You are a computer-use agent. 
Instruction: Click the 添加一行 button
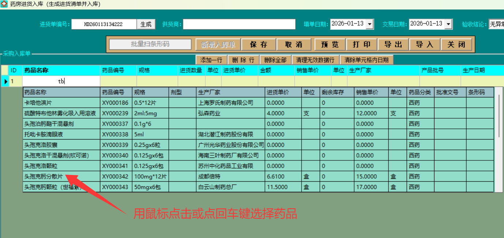click(x=211, y=60)
